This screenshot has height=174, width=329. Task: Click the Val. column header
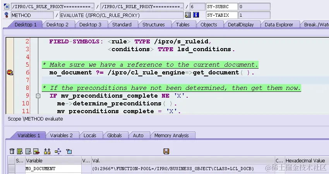[183, 160]
